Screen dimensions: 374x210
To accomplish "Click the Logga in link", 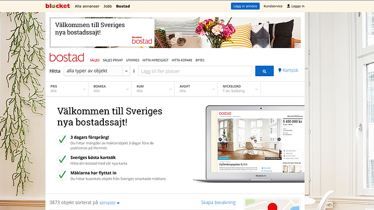I will click(x=298, y=6).
